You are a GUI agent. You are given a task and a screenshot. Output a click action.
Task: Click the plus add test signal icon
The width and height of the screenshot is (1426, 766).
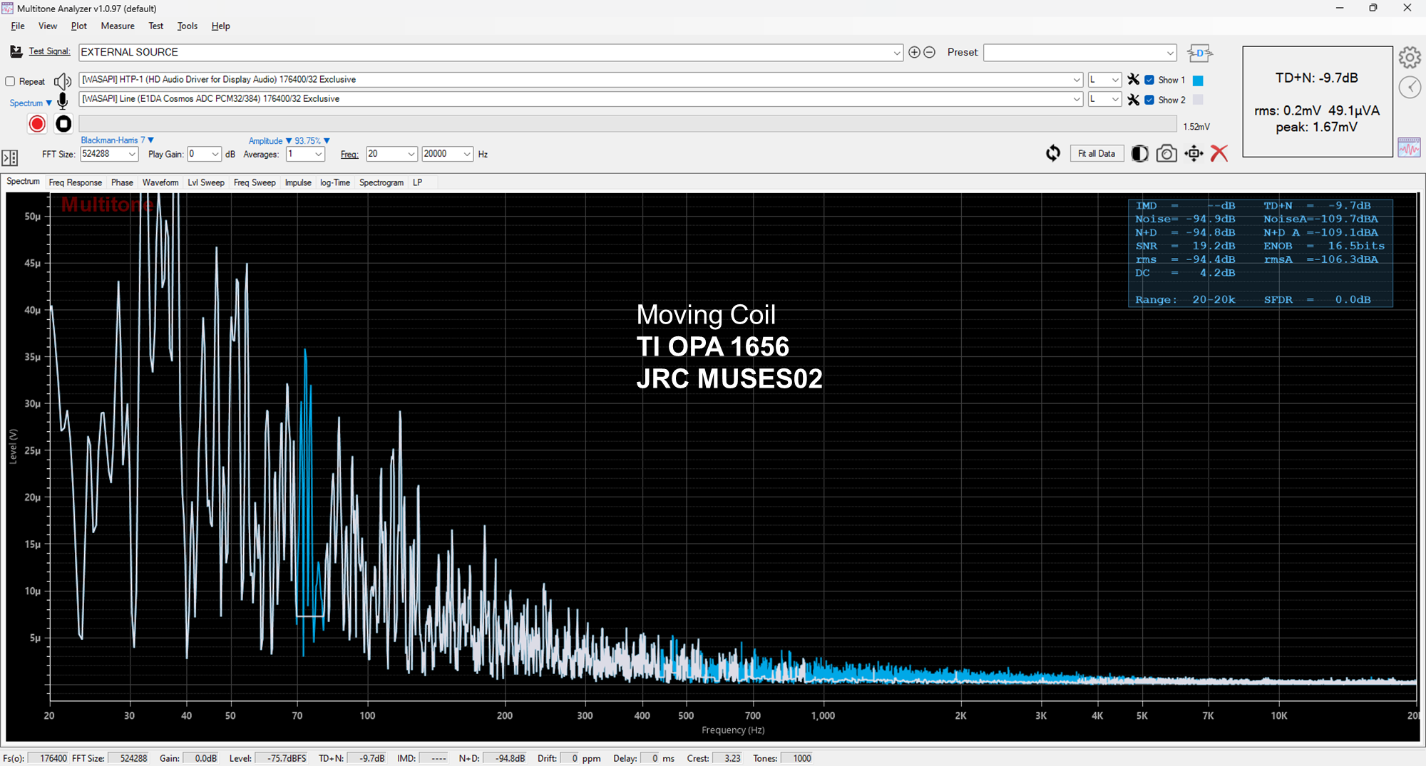(914, 52)
